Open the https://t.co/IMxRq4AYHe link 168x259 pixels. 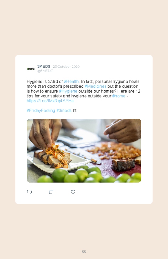tap(50, 101)
